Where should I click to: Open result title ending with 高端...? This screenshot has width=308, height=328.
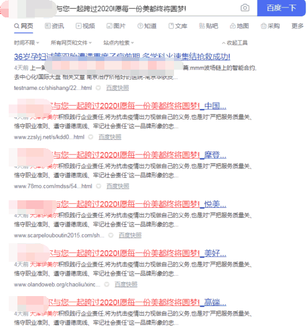(x=138, y=302)
